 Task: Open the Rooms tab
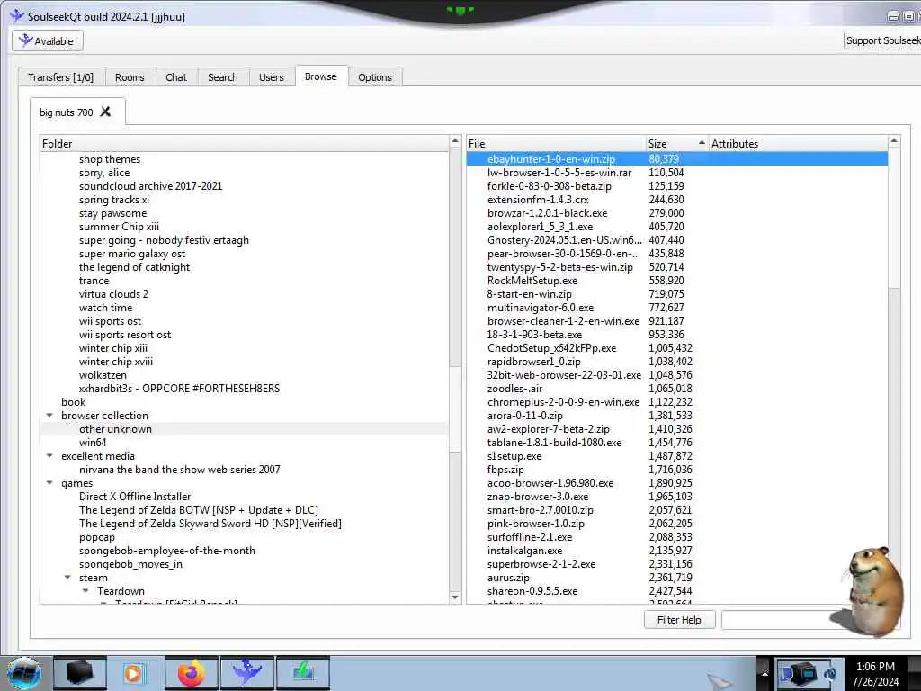[x=130, y=77]
